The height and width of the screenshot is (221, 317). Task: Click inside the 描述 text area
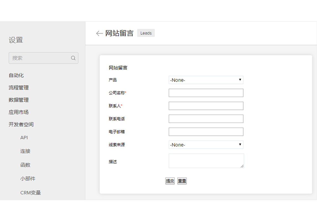[206, 161]
